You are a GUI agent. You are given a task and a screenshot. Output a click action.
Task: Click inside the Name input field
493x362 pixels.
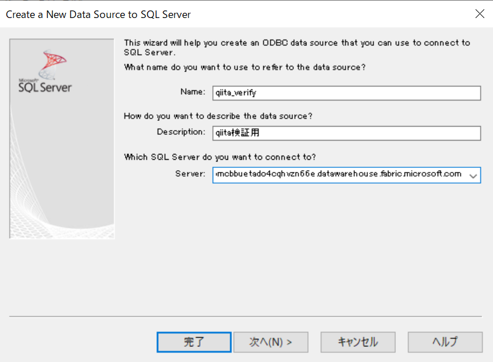click(346, 93)
